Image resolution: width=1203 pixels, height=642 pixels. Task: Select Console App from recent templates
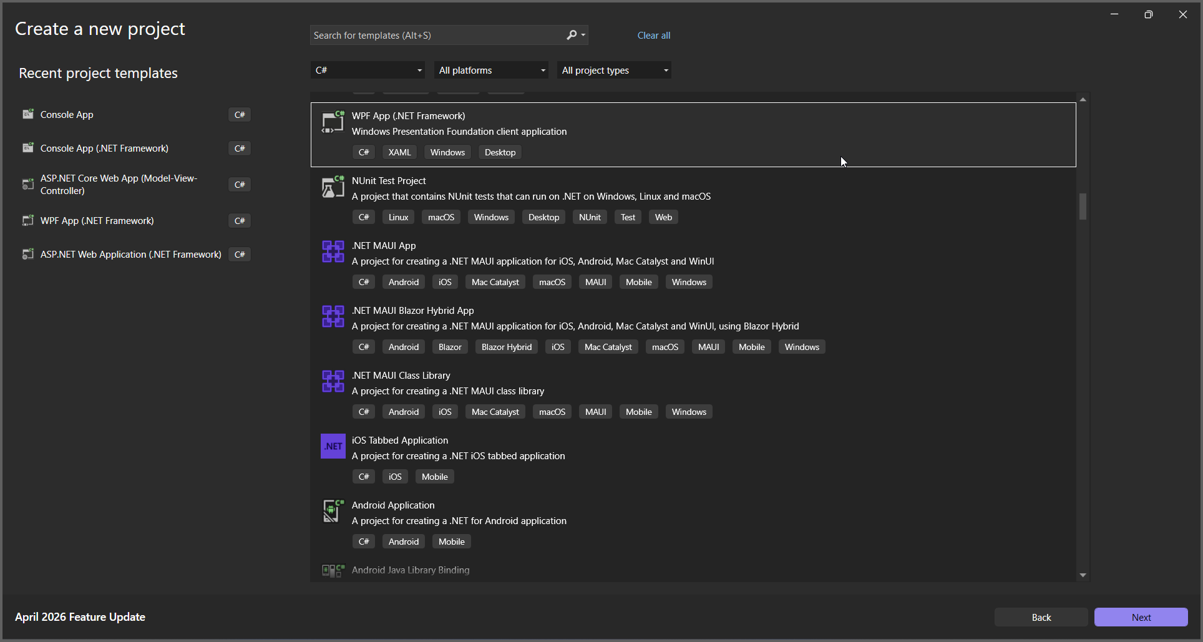(x=136, y=114)
